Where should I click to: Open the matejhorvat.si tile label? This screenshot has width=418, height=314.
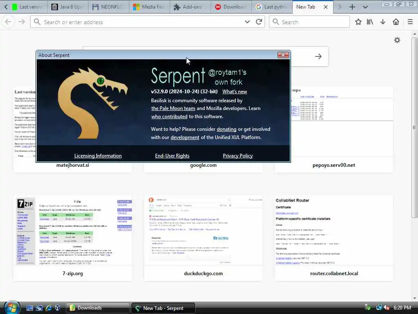(73, 165)
